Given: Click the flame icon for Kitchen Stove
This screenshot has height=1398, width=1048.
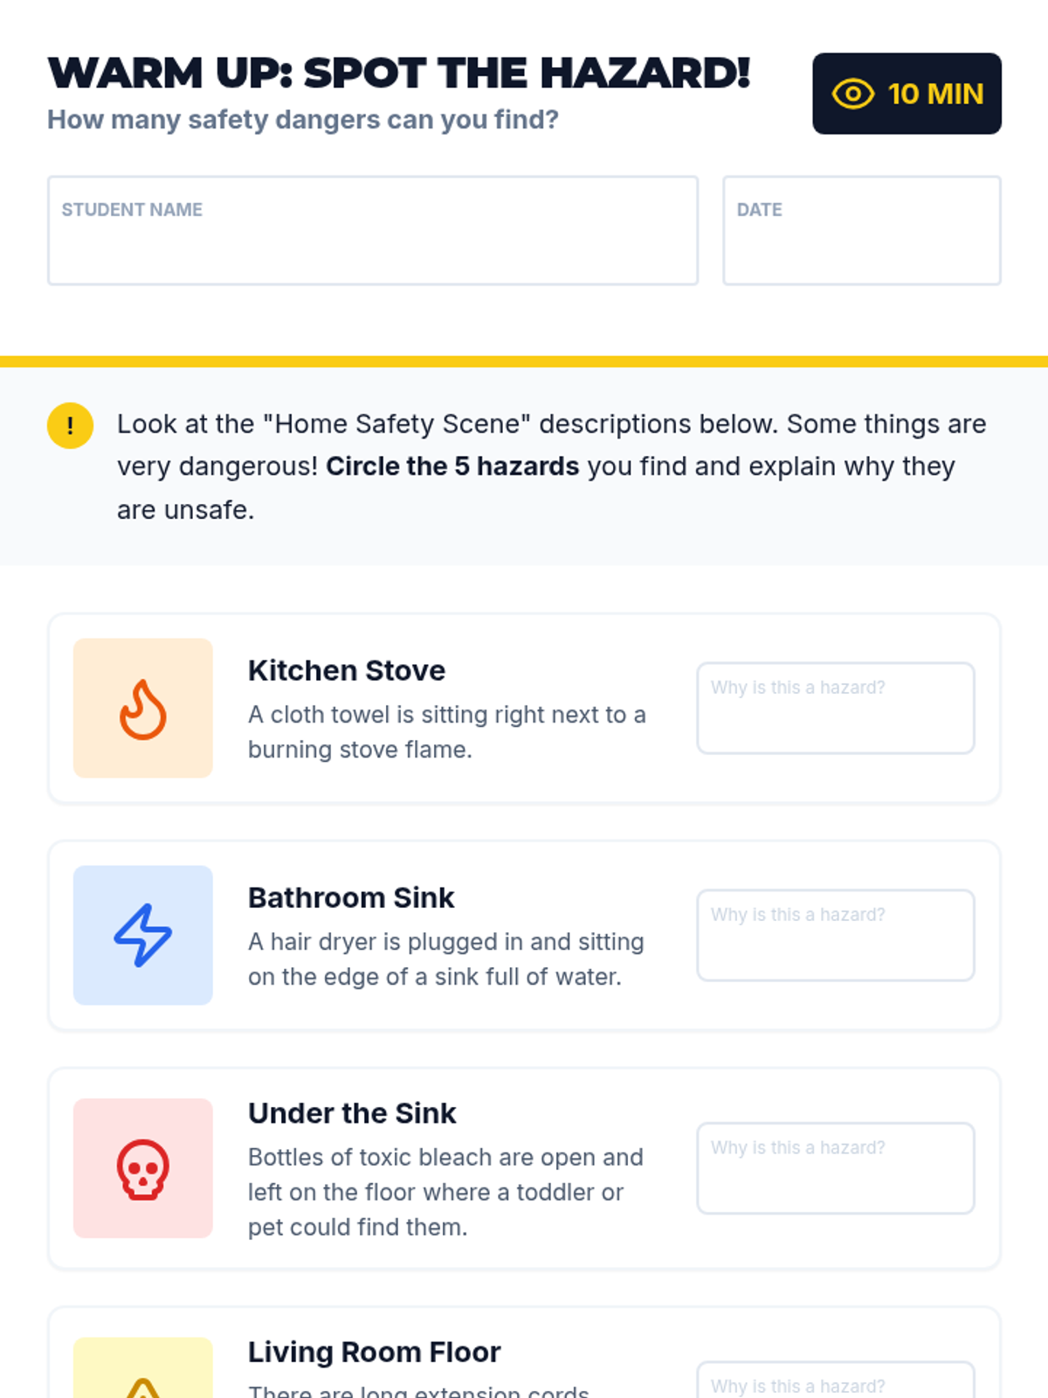Looking at the screenshot, I should click(x=142, y=709).
